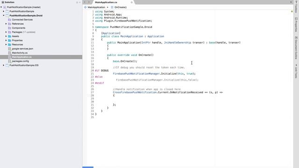Click the Properties folder icon
Image resolution: width=299 pixels, height=168 pixels.
point(9,41)
